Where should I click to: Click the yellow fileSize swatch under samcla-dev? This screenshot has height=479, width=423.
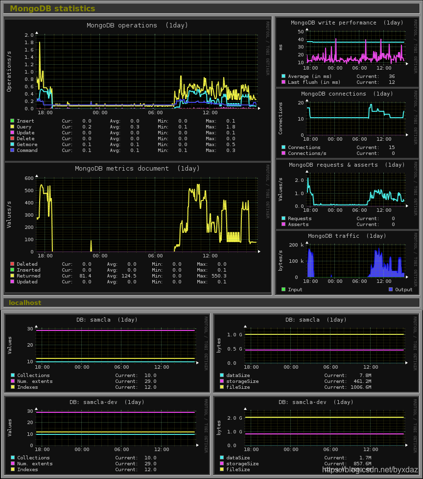(x=222, y=470)
